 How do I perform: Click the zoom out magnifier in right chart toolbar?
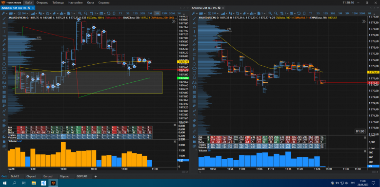pyautogui.click(x=276, y=13)
